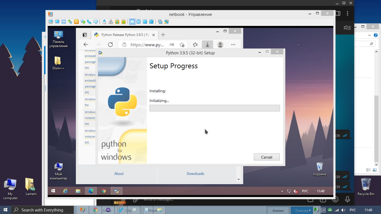The width and height of the screenshot is (381, 214).
Task: Reload the page in Edge
Action: point(110,45)
